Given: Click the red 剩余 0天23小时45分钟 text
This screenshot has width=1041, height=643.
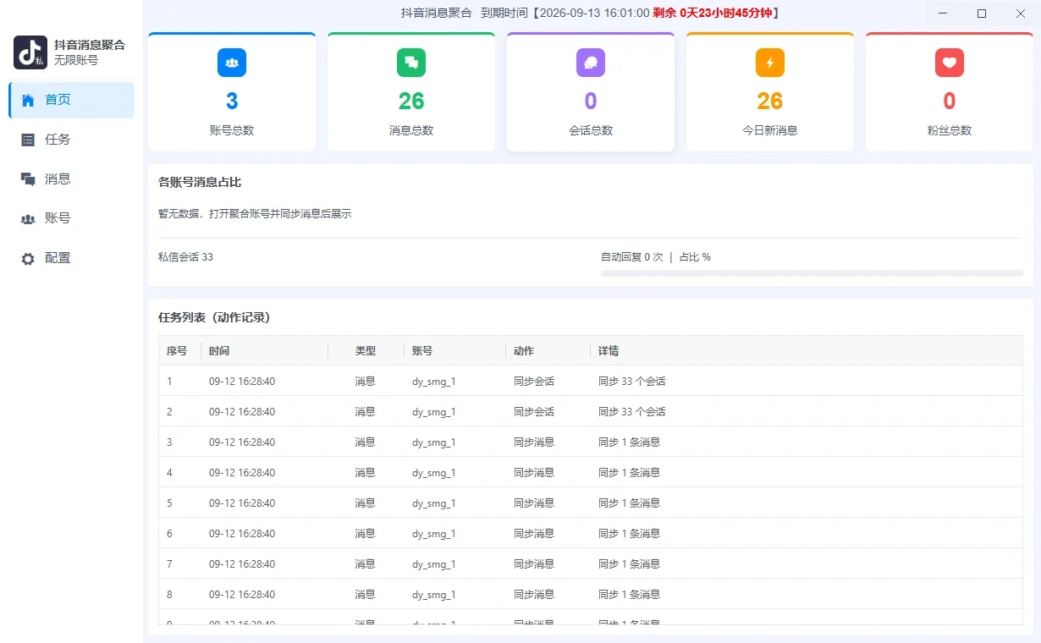Looking at the screenshot, I should [x=713, y=14].
